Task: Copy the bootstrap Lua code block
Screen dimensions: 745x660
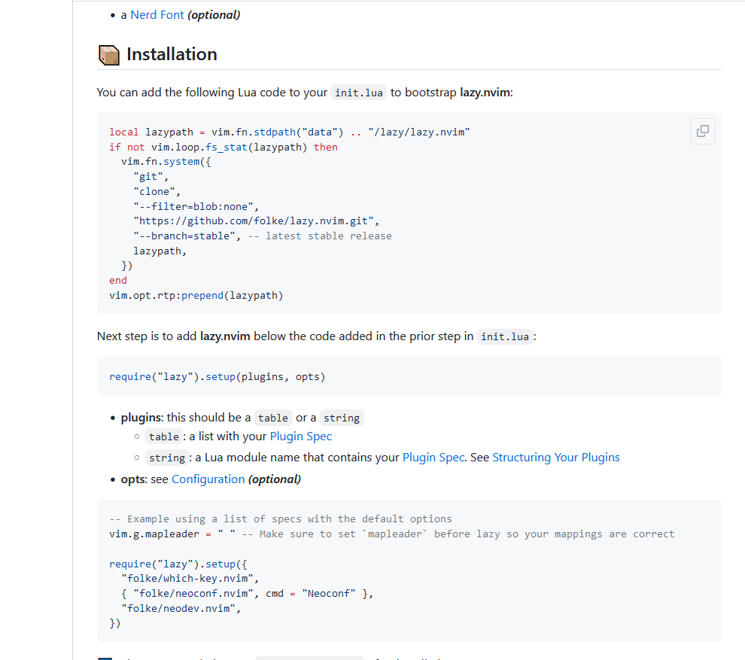Action: click(702, 131)
